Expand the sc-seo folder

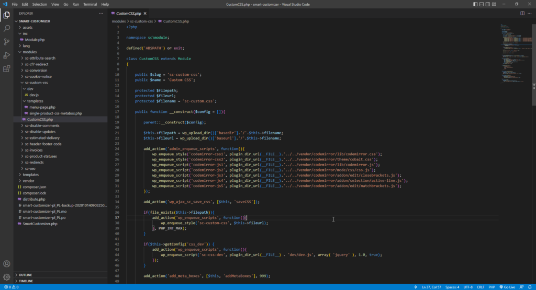(x=30, y=169)
